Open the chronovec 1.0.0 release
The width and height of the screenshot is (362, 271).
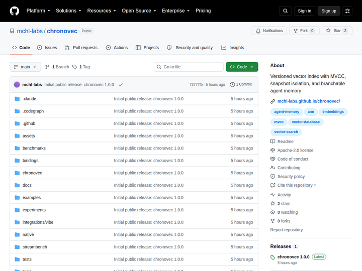point(293,257)
